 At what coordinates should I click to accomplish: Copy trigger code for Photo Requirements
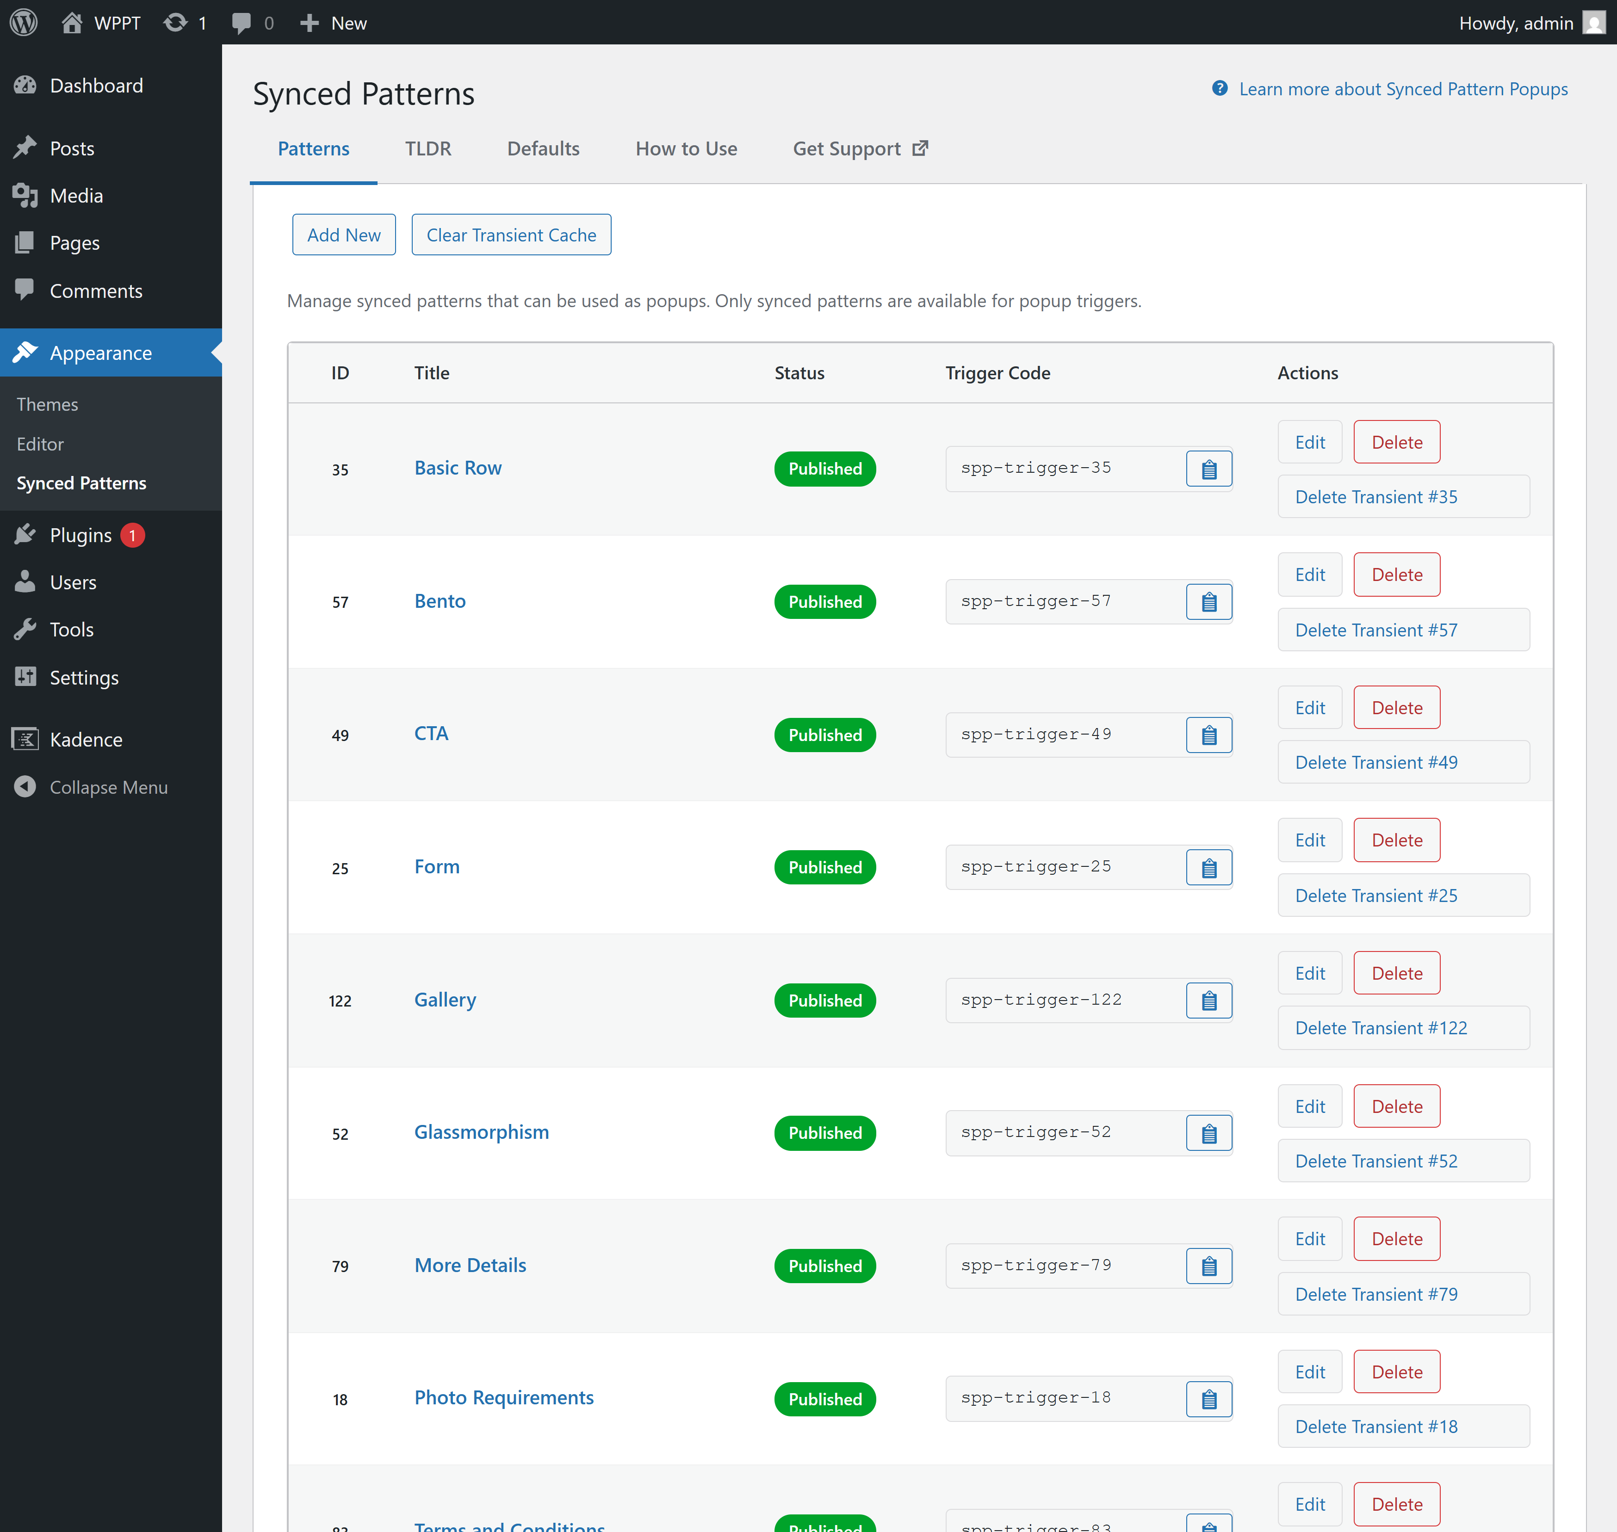point(1208,1399)
